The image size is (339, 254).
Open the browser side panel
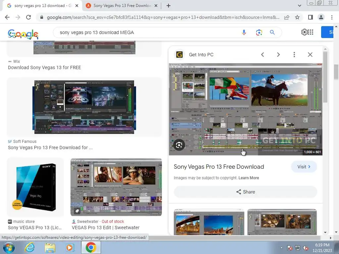click(x=311, y=17)
